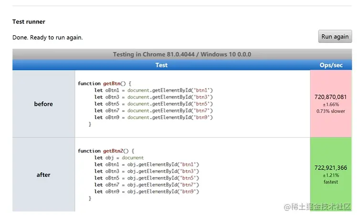Select the 'Test runner' heading

pos(29,22)
